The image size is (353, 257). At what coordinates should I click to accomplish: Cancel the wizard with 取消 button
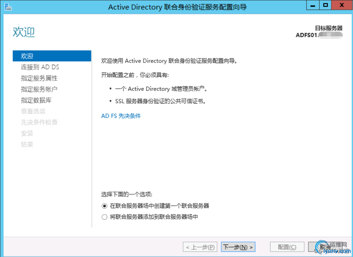(x=325, y=247)
